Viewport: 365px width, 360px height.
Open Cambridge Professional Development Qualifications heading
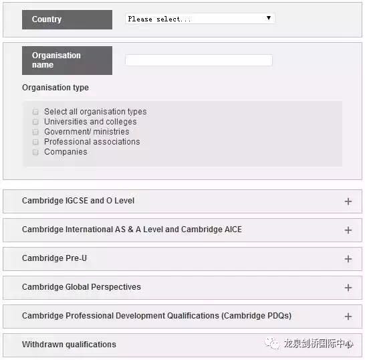click(157, 316)
